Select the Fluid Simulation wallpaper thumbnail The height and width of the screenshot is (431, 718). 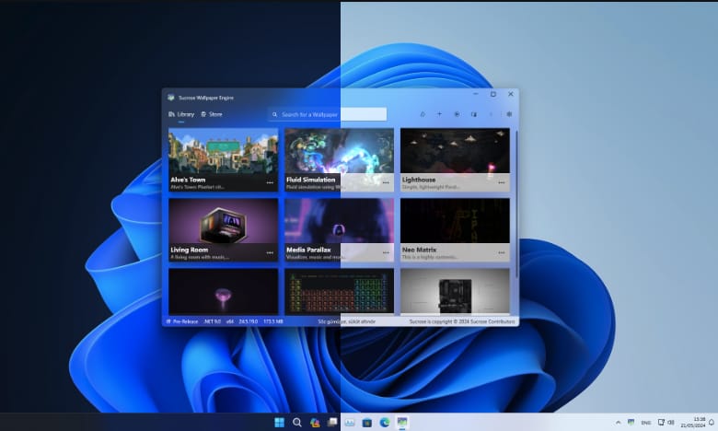[x=339, y=151]
